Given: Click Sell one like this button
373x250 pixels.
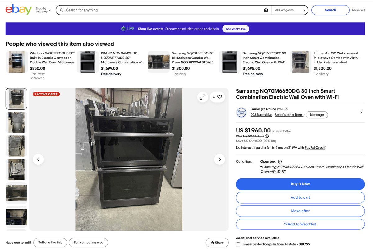Looking at the screenshot, I should click(x=50, y=243).
